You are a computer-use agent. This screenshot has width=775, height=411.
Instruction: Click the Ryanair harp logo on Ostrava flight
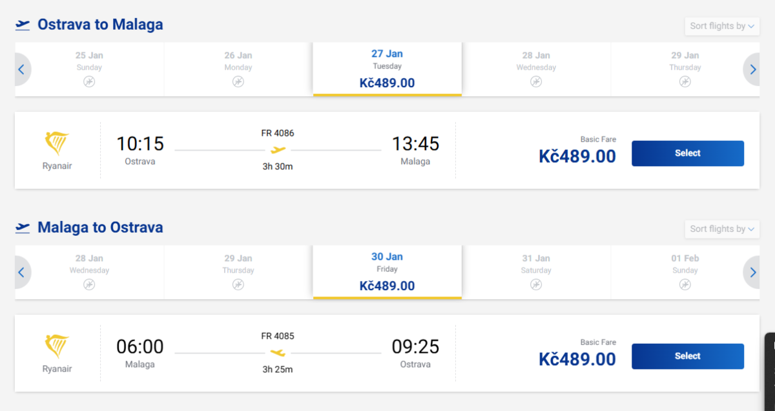click(57, 143)
